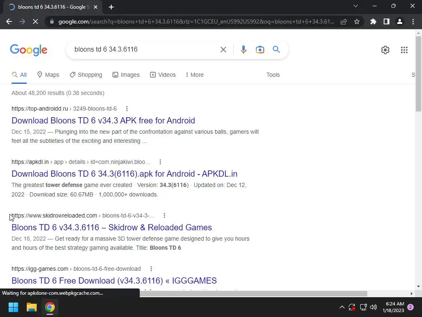Start voice search with microphone icon
Image resolution: width=422 pixels, height=317 pixels.
pyautogui.click(x=243, y=50)
